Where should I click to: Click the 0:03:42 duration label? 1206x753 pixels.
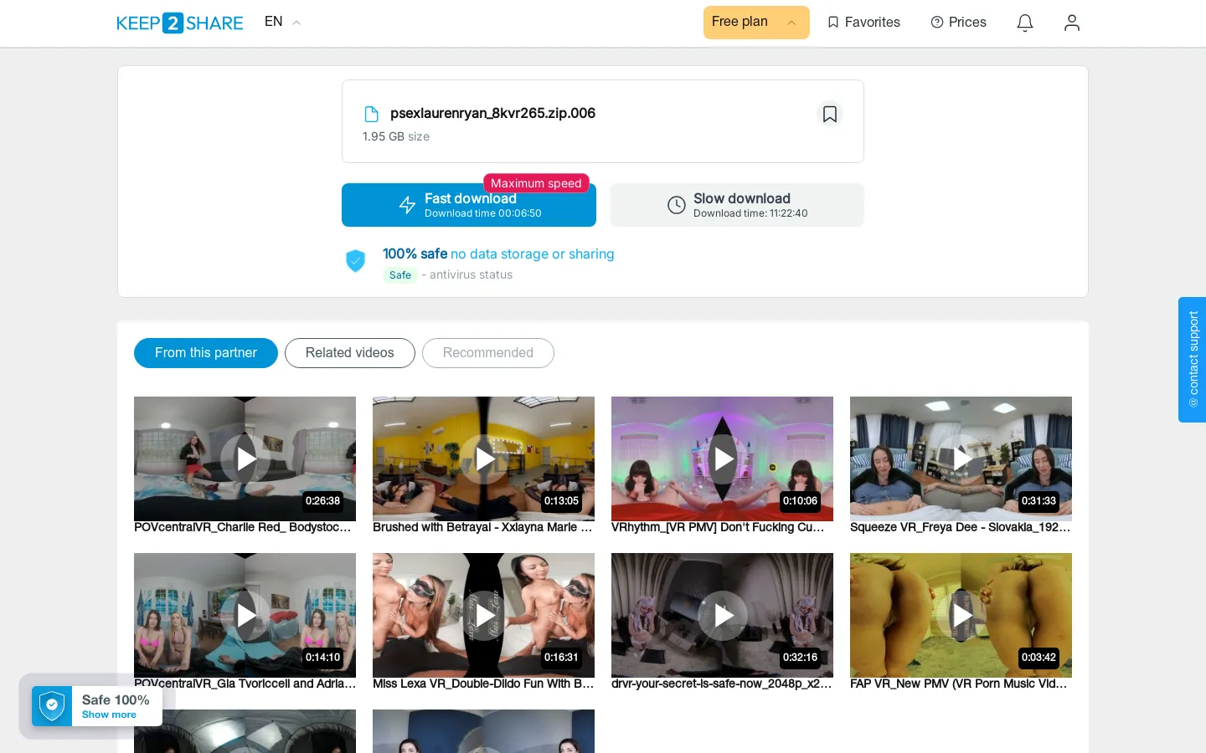(1038, 658)
